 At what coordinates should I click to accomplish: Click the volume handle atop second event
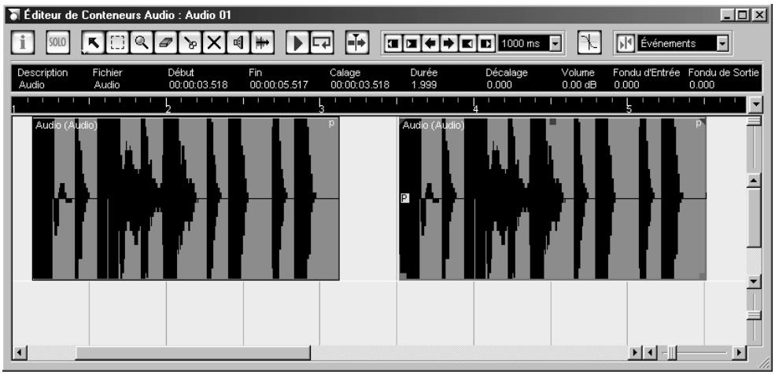point(552,121)
